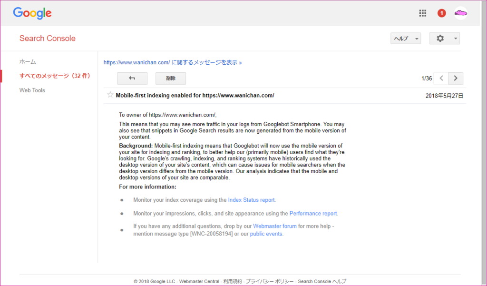Go to the previous message arrow
Image resolution: width=487 pixels, height=286 pixels.
(441, 79)
